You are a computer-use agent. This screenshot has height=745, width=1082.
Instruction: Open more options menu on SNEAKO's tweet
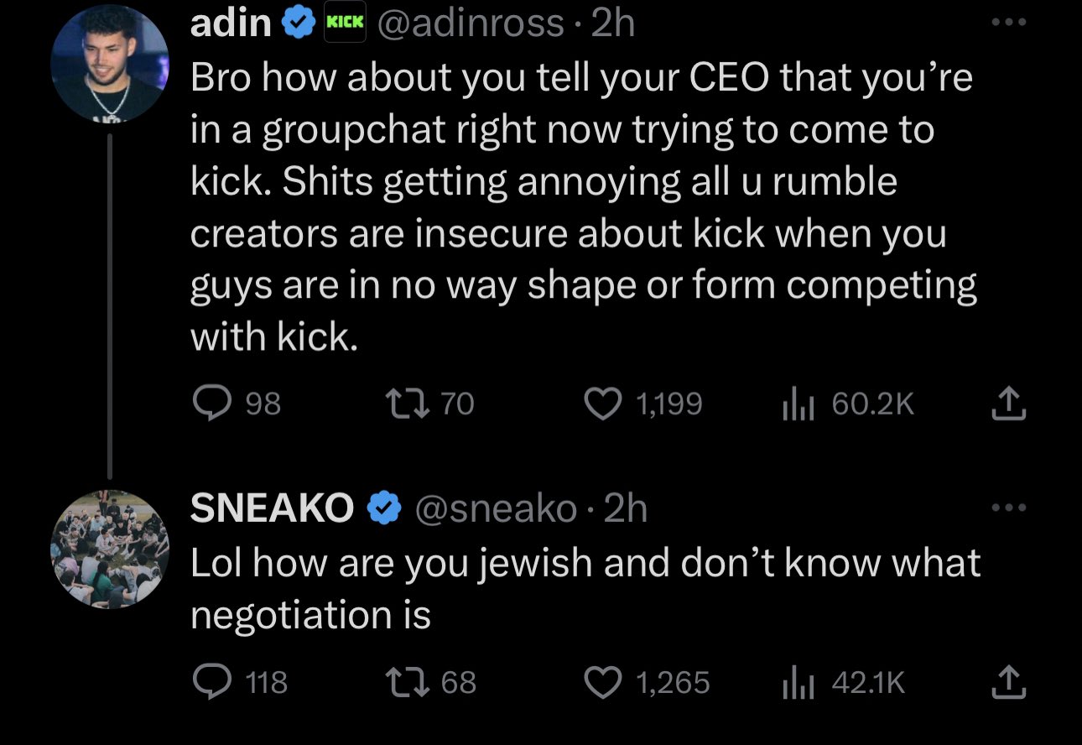(1007, 508)
